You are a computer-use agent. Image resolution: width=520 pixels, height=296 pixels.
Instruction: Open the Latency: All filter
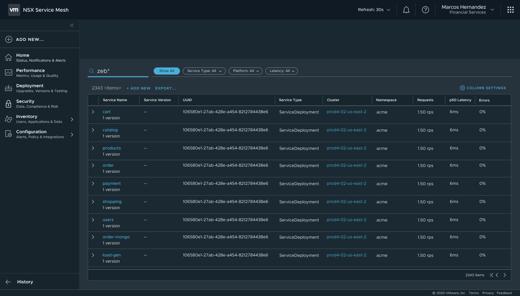click(x=282, y=71)
